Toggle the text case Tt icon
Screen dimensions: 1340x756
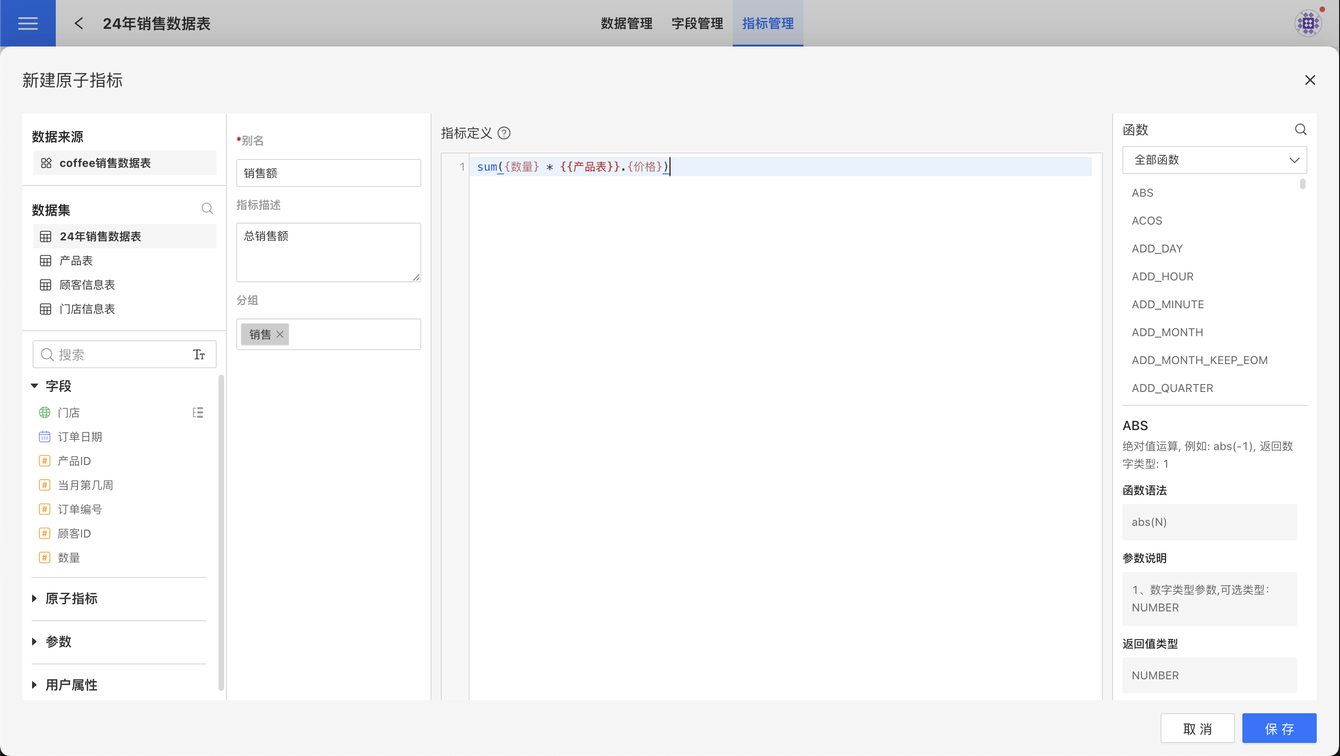[199, 355]
